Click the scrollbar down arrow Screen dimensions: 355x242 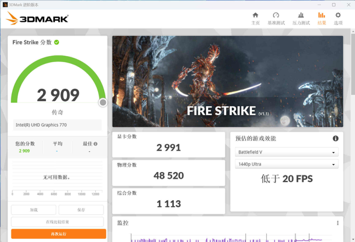click(353, 239)
